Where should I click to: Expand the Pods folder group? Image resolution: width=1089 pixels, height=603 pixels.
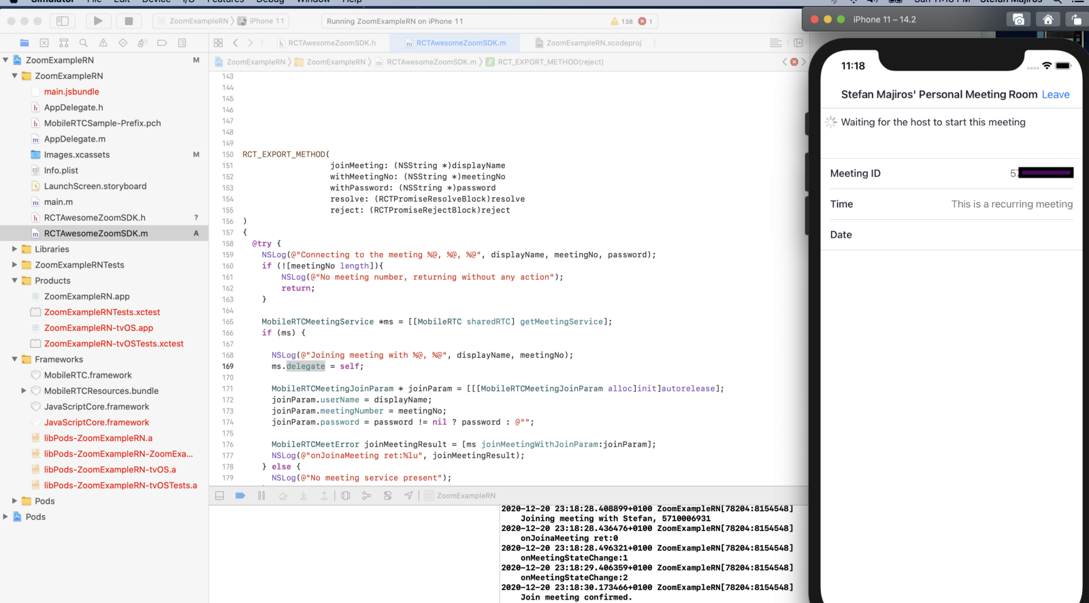pyautogui.click(x=14, y=501)
